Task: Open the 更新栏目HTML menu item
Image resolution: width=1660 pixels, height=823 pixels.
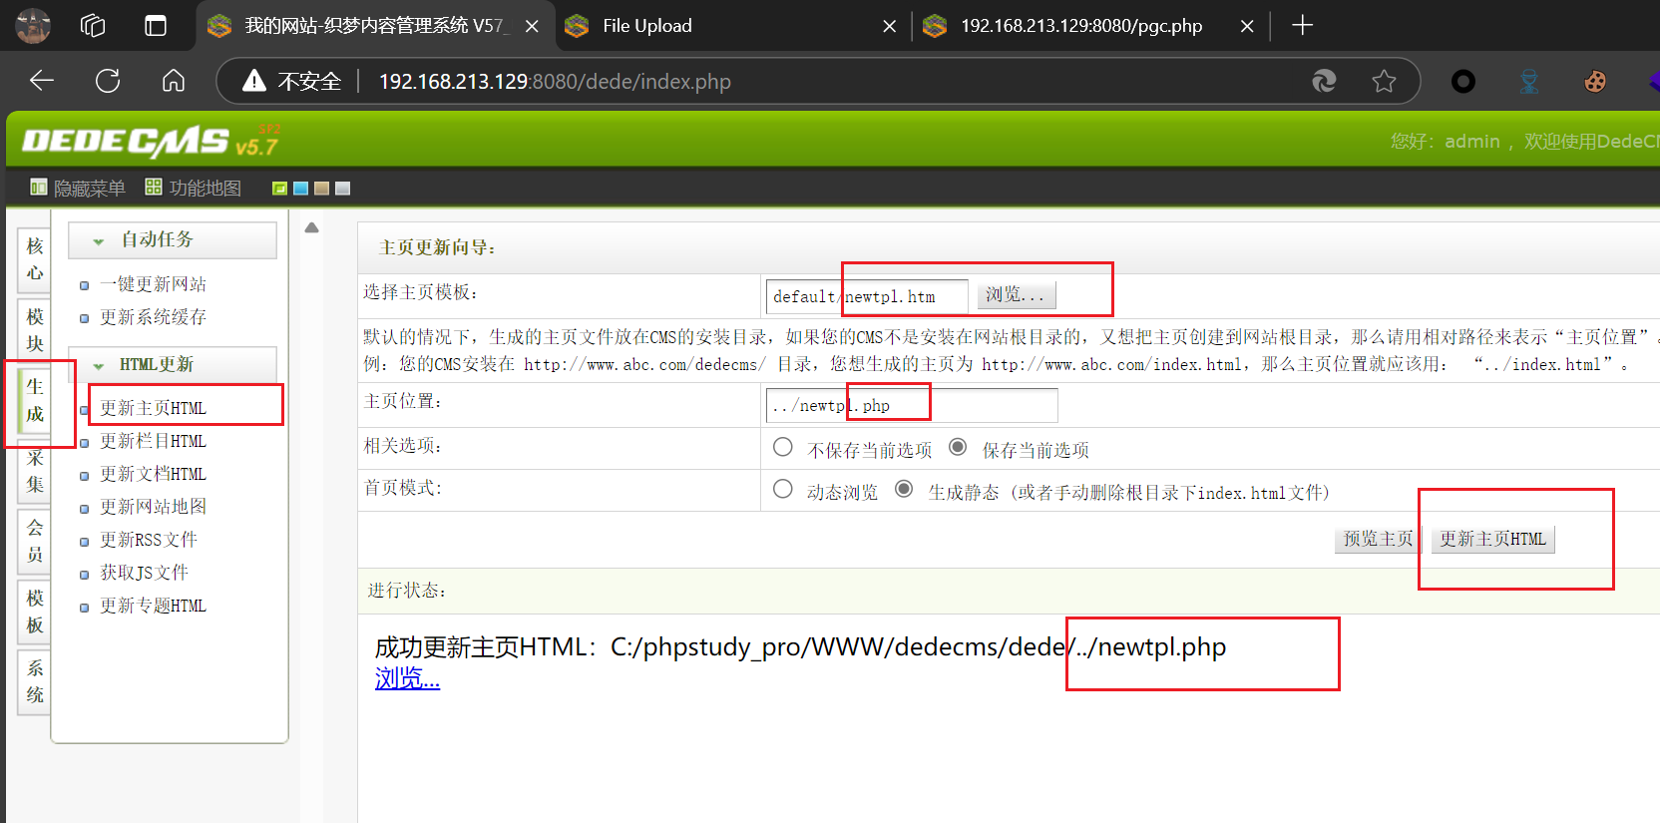Action: click(153, 441)
